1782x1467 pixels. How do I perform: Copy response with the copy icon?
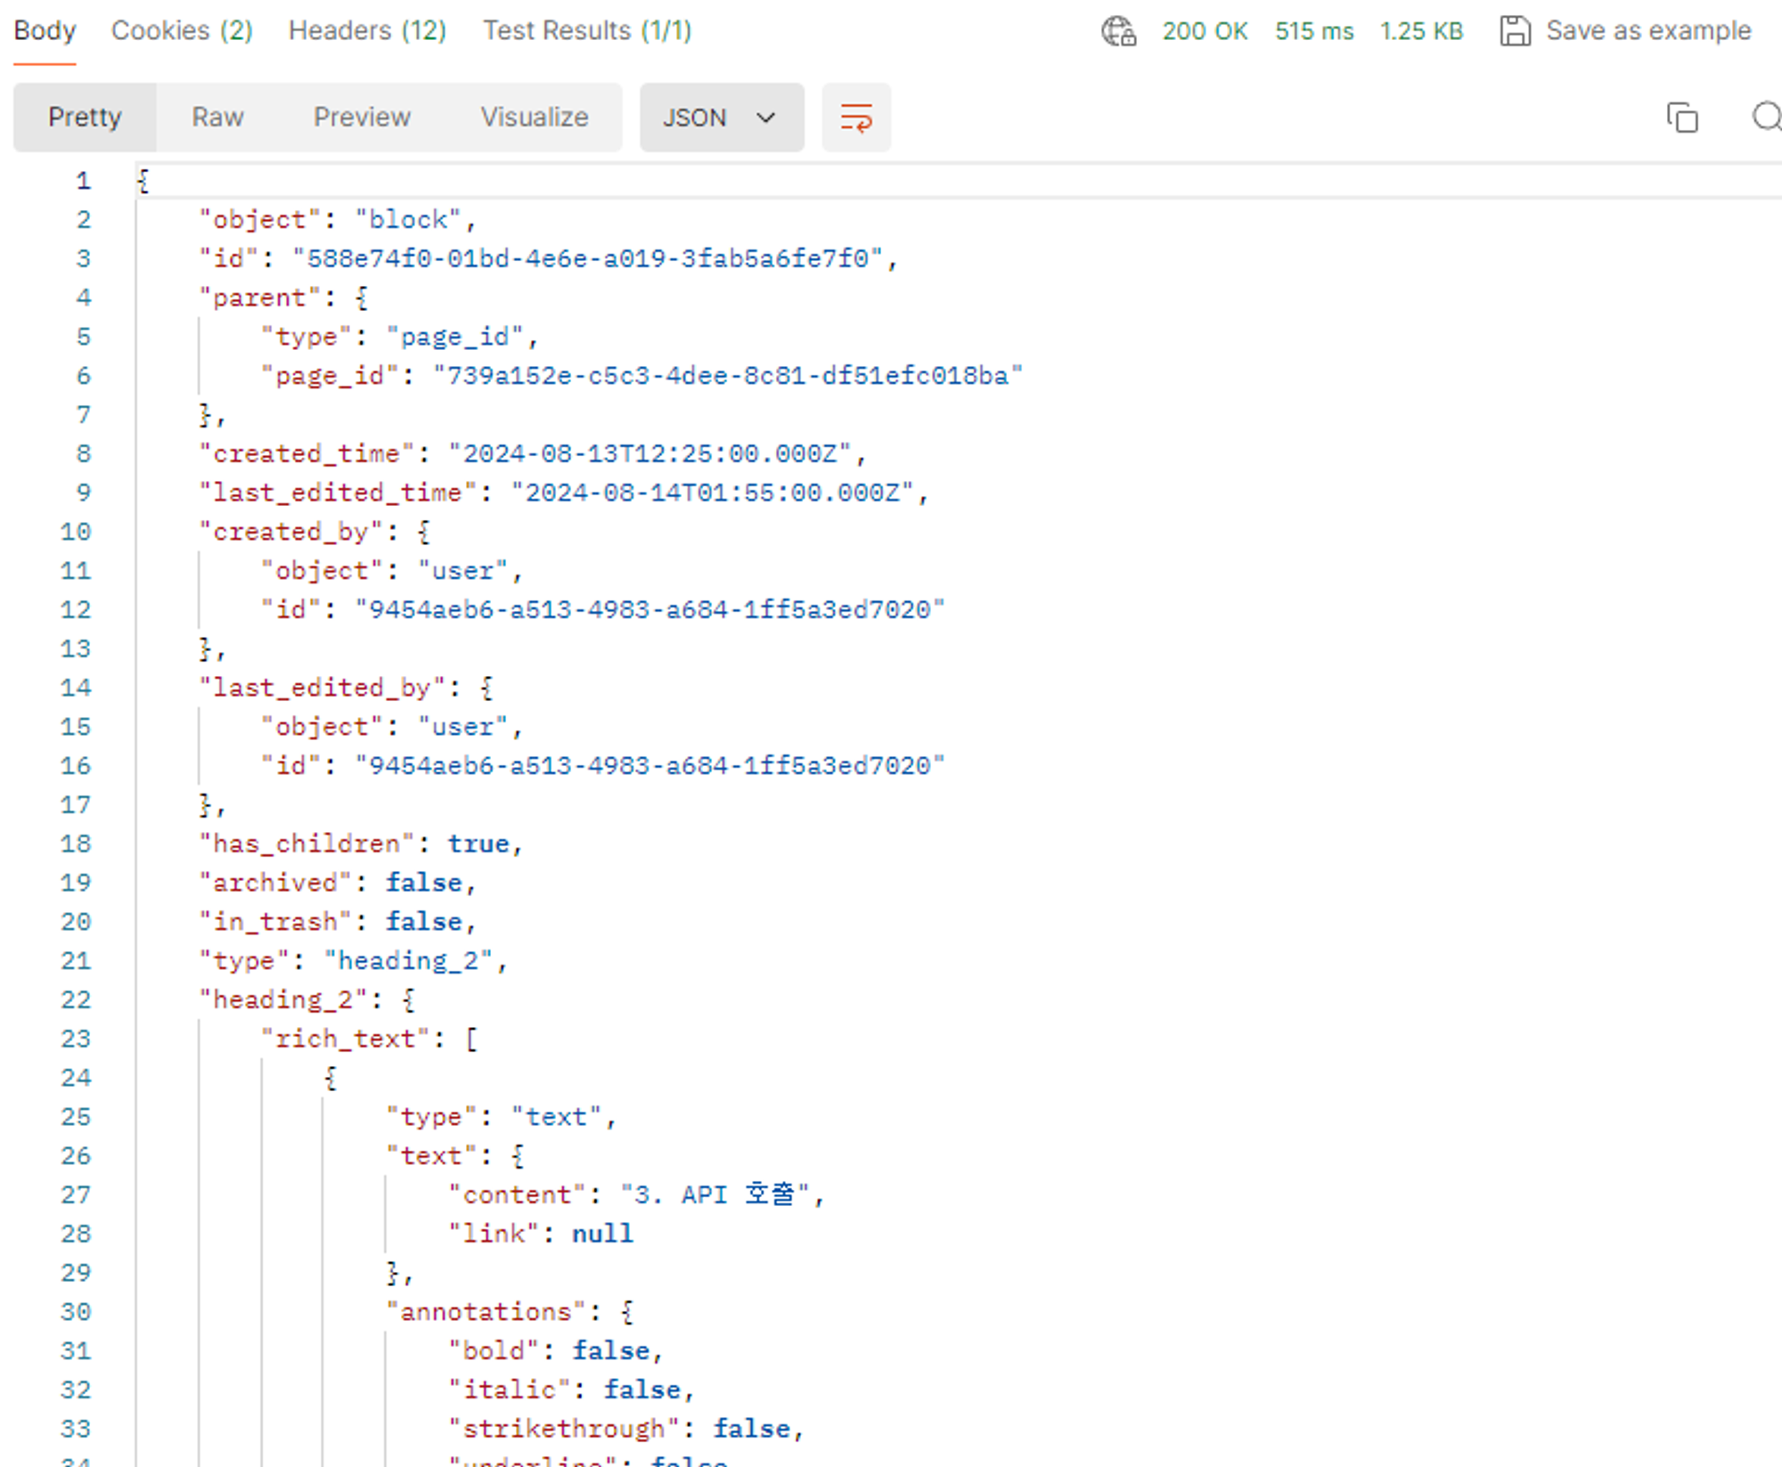(x=1682, y=118)
